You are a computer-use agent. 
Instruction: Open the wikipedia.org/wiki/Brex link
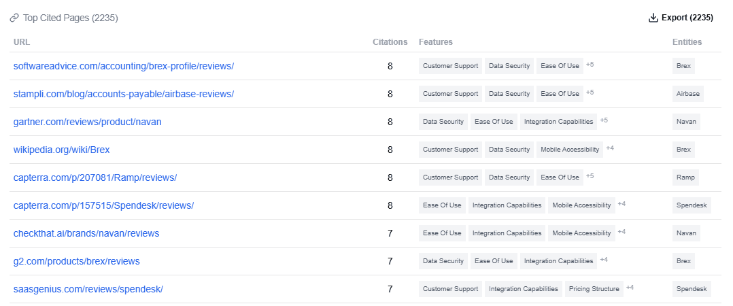click(x=62, y=150)
